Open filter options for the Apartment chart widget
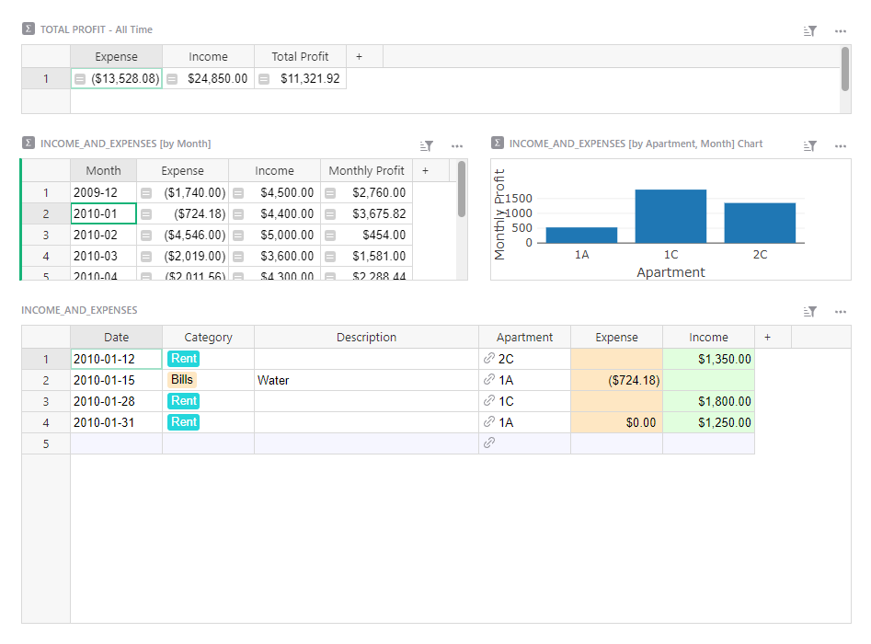This screenshot has width=871, height=644. pos(809,145)
